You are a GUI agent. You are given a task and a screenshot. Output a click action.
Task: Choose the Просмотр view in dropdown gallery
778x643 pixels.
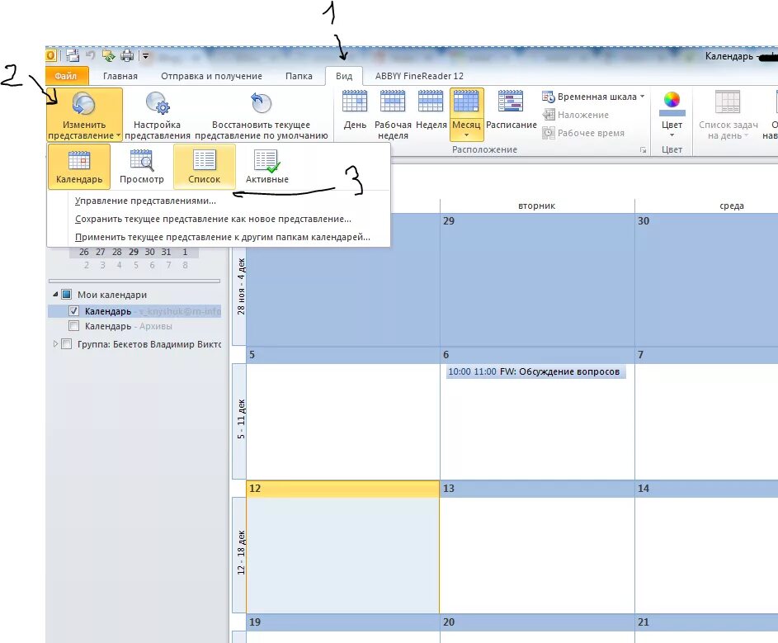click(142, 167)
